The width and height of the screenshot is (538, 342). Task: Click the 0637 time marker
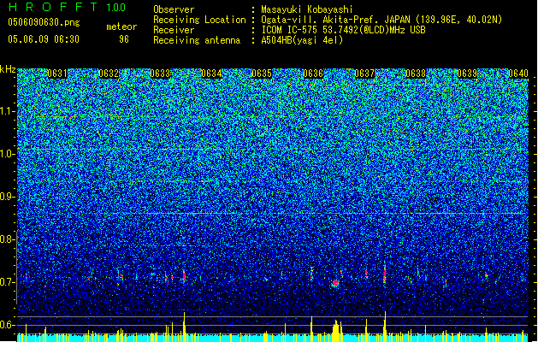point(364,74)
